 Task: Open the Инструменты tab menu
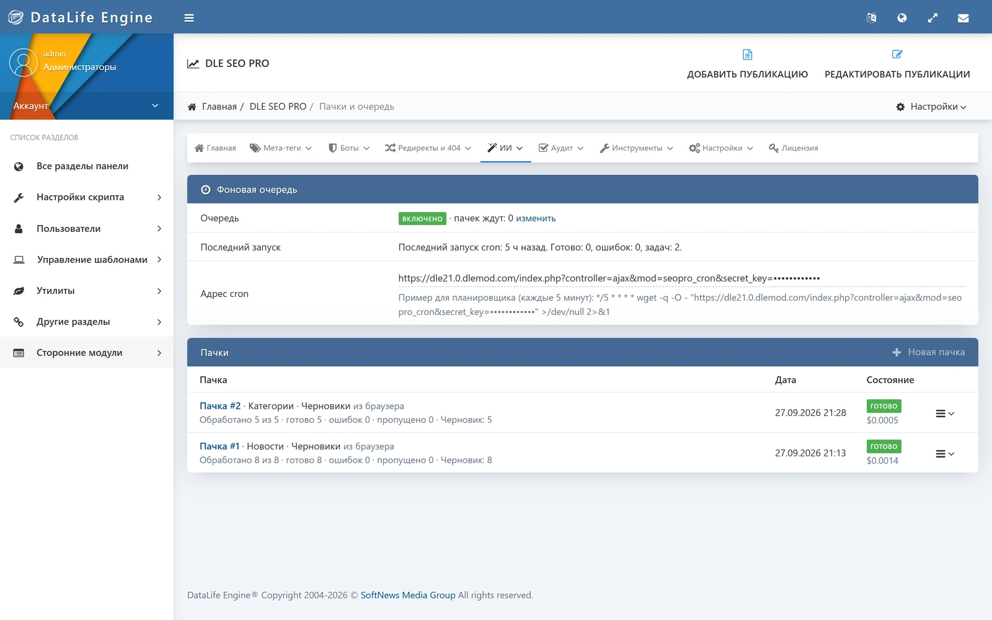[x=636, y=148]
